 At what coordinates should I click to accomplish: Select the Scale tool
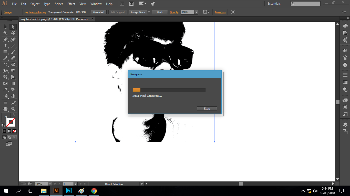[x=13, y=65]
